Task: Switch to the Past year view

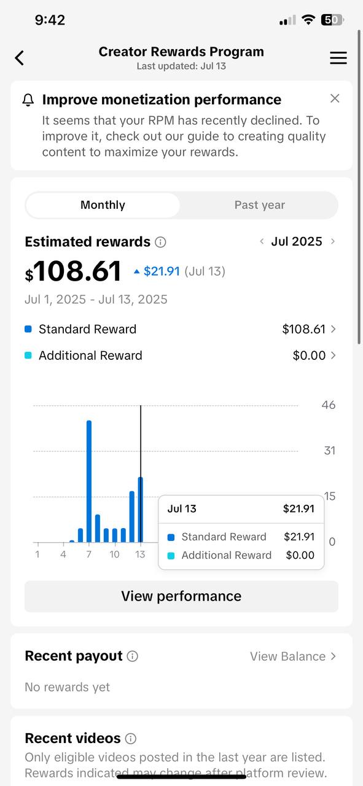Action: (x=259, y=205)
